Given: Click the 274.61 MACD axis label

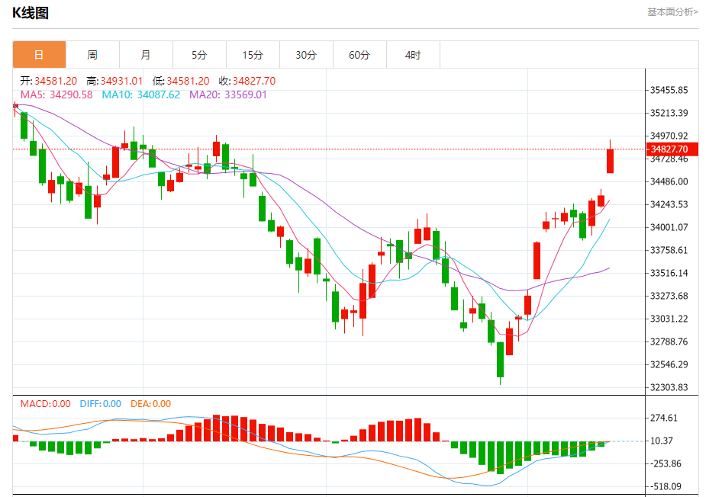Looking at the screenshot, I should click(663, 418).
